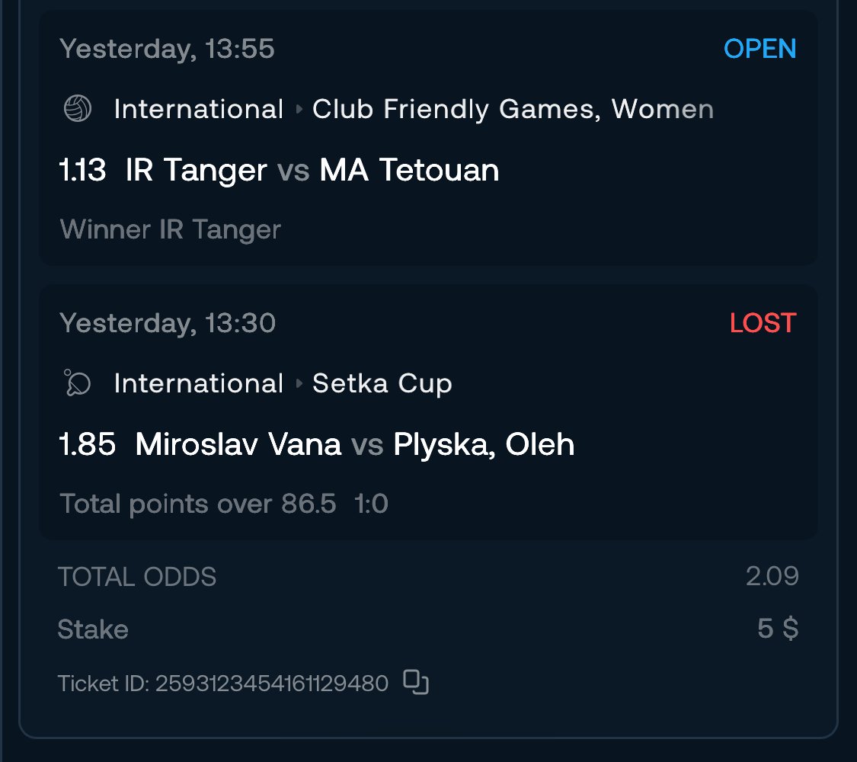857x762 pixels.
Task: Click the LOST status label
Action: (x=763, y=323)
